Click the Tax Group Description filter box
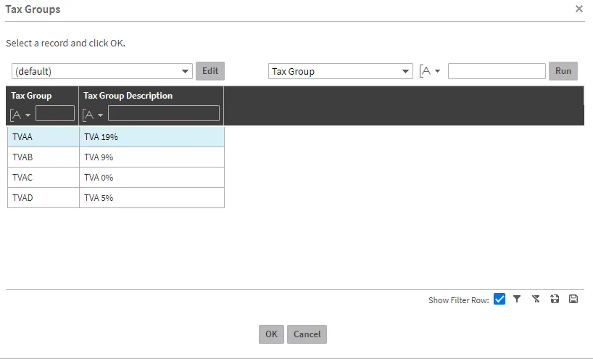 [x=164, y=113]
